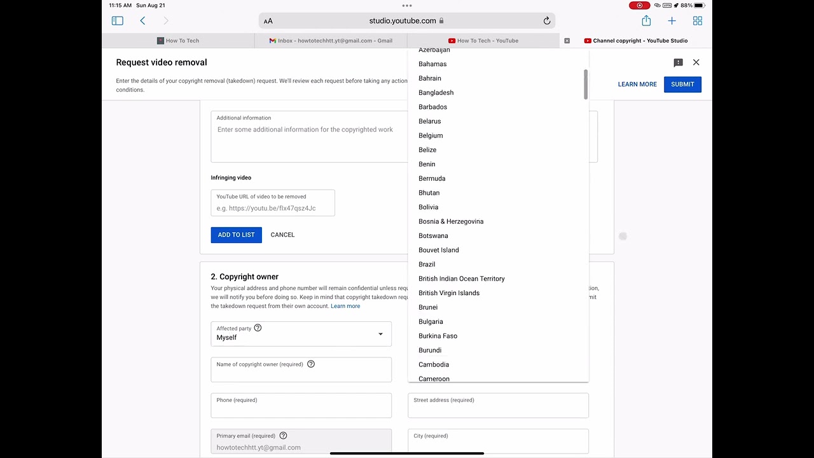Grab the country list scrollbar thumb
814x458 pixels.
[x=585, y=85]
